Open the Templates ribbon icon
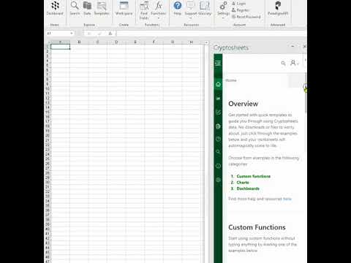 click(102, 8)
